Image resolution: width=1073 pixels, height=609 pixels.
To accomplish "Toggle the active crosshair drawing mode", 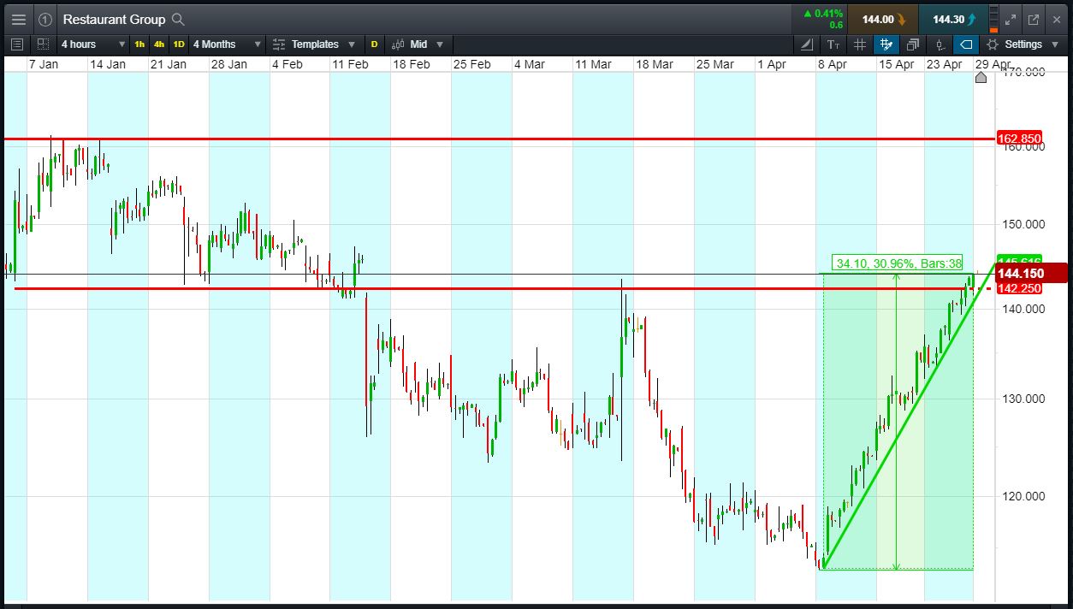I will (886, 44).
